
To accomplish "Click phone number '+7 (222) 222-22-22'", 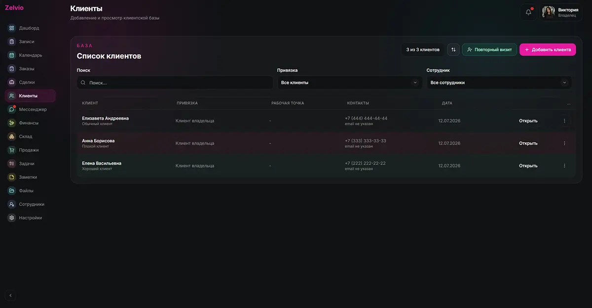I will click(365, 163).
